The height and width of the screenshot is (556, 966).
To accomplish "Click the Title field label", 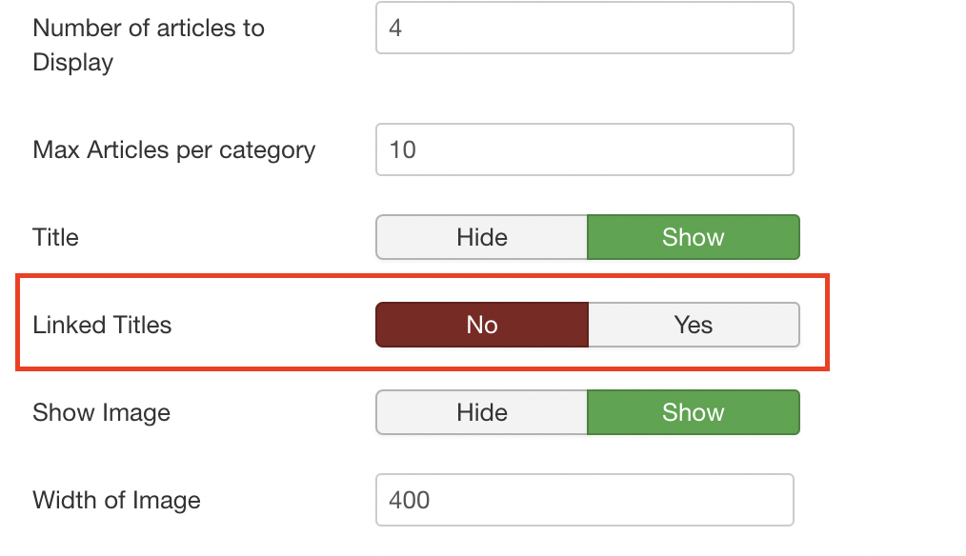I will [55, 237].
